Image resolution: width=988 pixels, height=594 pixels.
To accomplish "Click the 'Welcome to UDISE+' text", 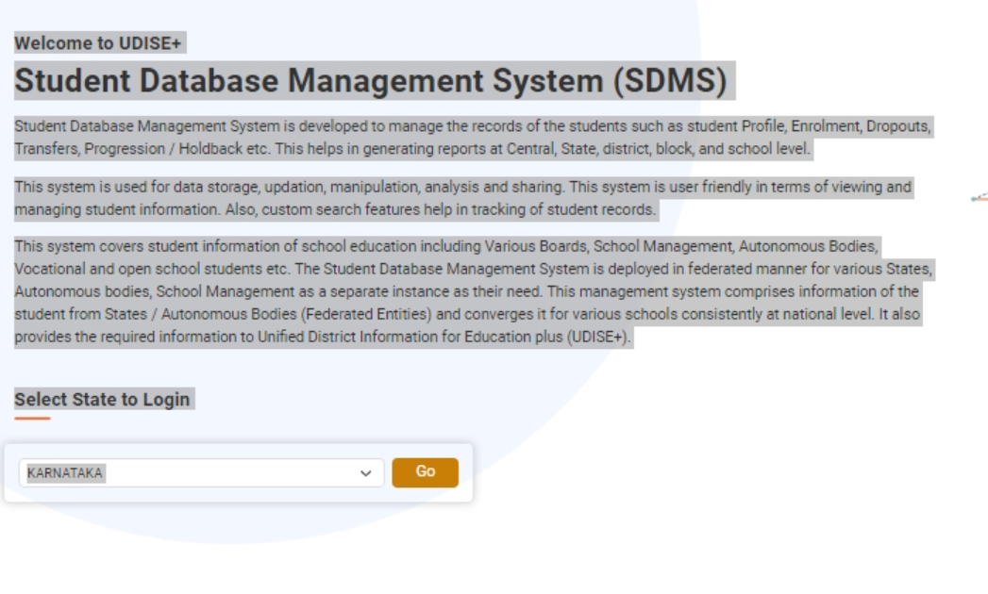I will [97, 42].
